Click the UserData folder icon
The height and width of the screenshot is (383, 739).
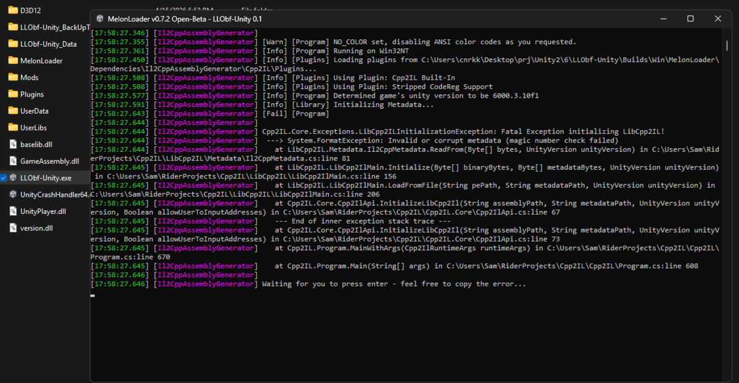13,111
